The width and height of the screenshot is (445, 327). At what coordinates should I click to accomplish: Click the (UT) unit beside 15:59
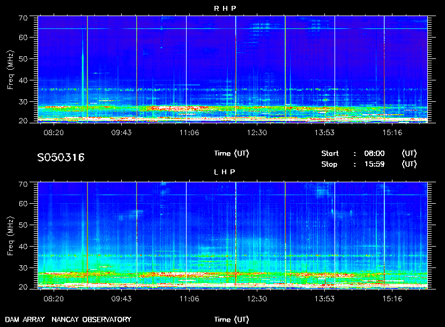[x=409, y=165]
